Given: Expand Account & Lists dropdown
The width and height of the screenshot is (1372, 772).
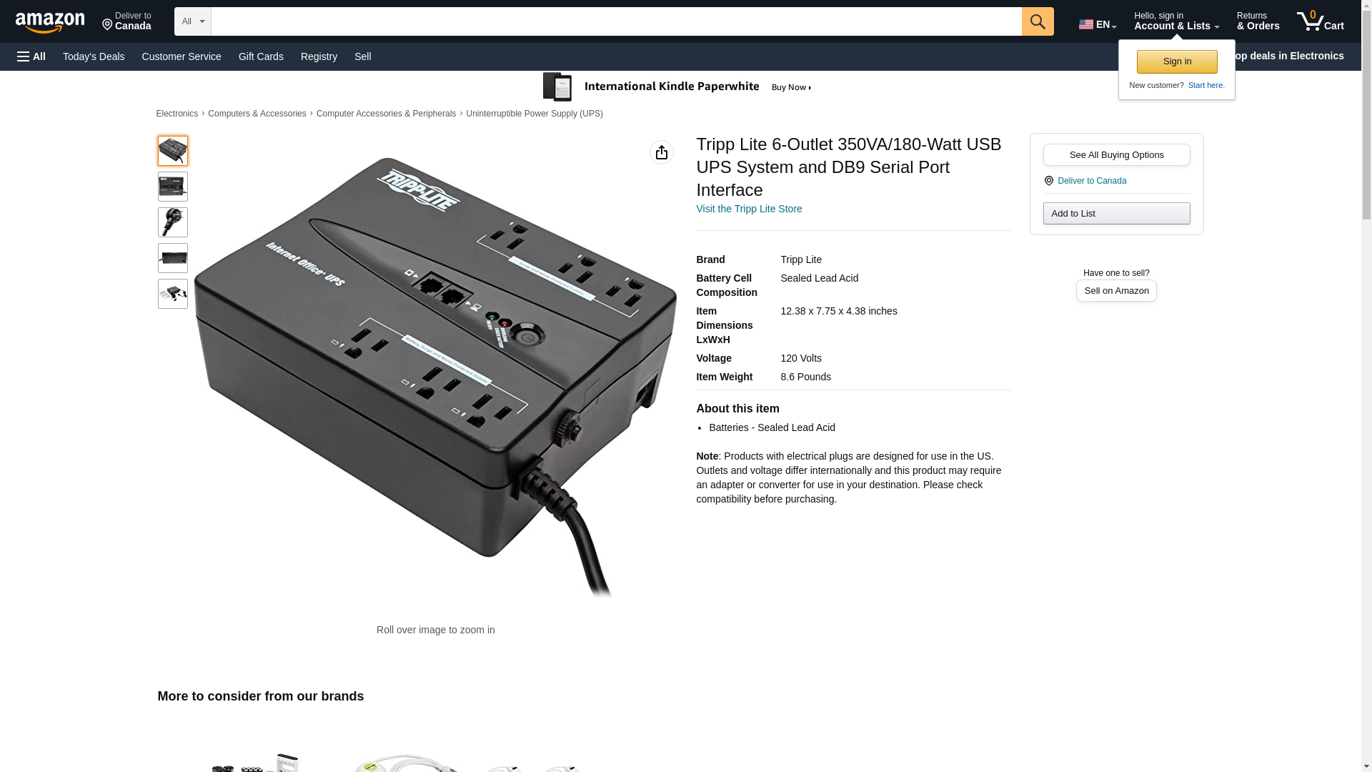Looking at the screenshot, I should tap(1175, 21).
